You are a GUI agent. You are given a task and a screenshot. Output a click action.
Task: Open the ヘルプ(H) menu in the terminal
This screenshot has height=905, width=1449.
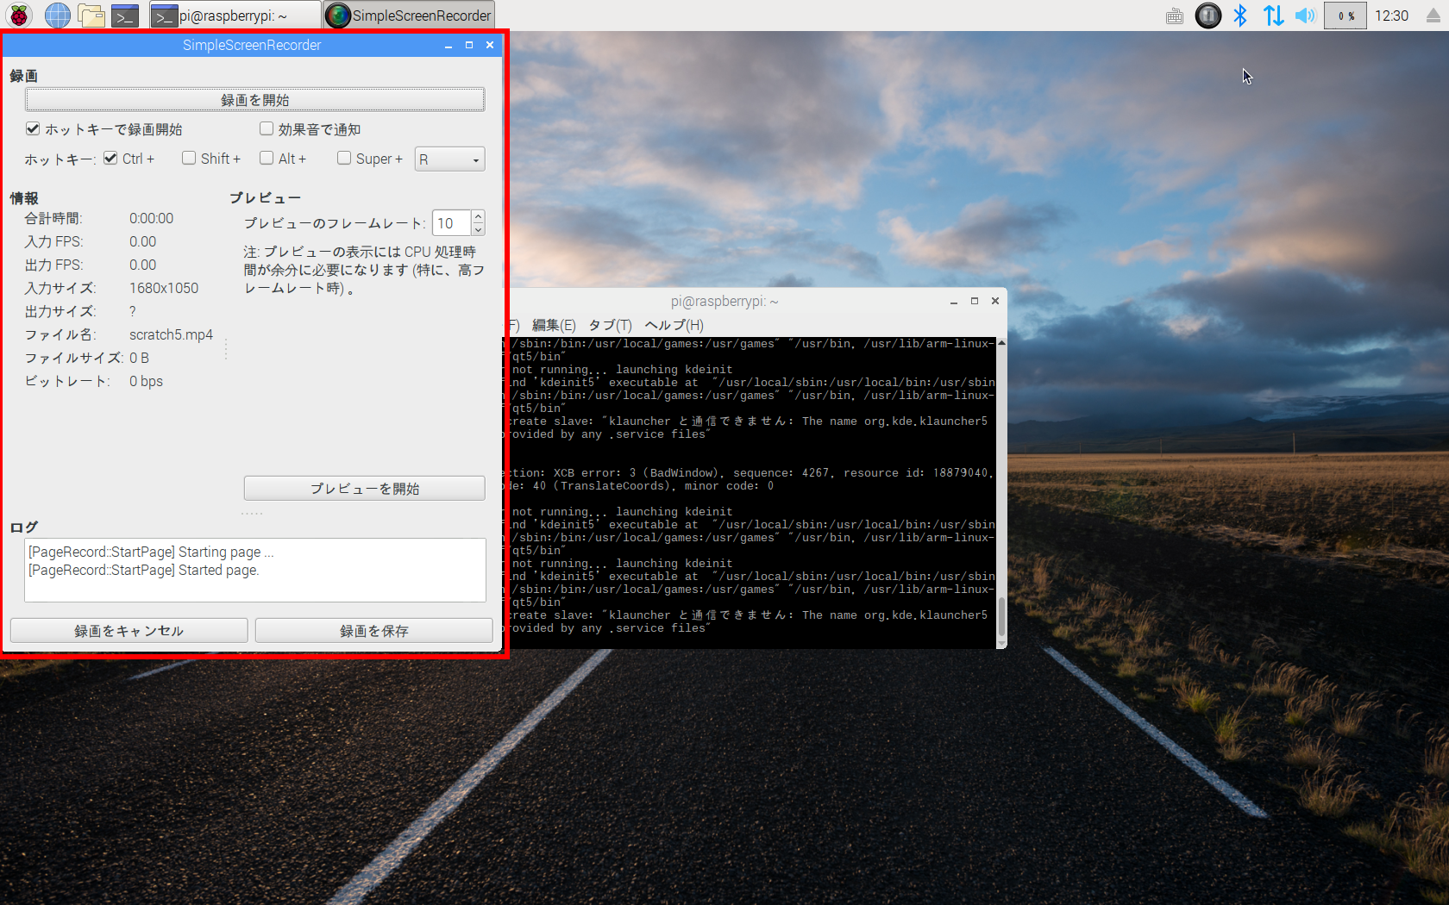[674, 325]
